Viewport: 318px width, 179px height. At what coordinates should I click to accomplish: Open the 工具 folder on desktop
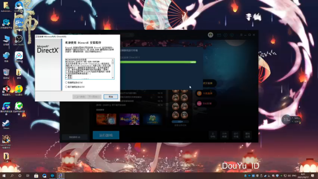[x=6, y=158]
